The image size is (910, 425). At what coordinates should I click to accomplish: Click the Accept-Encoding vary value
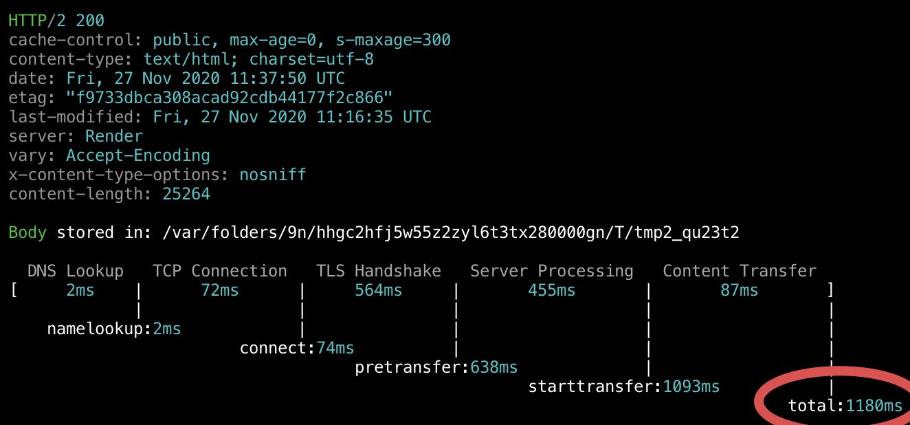138,155
